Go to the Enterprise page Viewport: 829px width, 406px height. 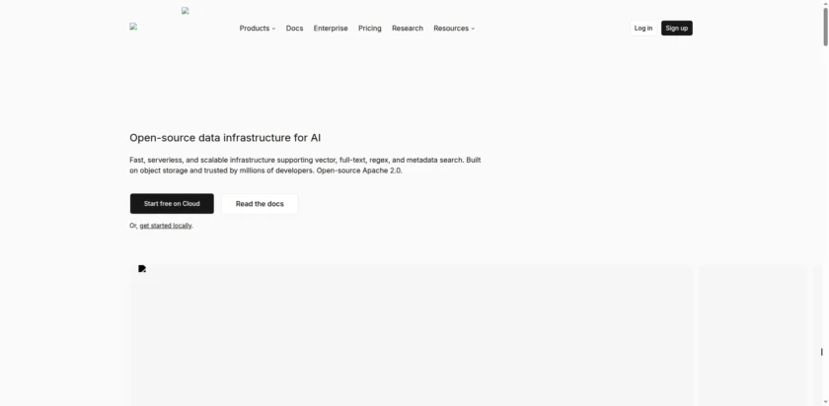(331, 29)
